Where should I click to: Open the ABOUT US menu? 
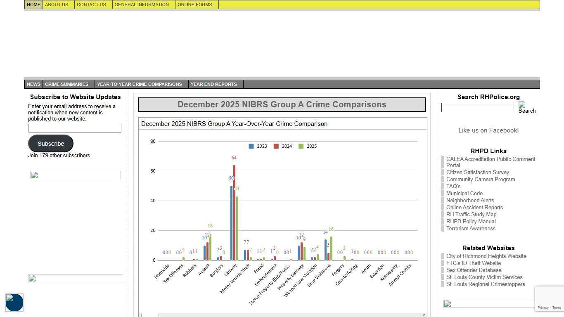pos(57,5)
